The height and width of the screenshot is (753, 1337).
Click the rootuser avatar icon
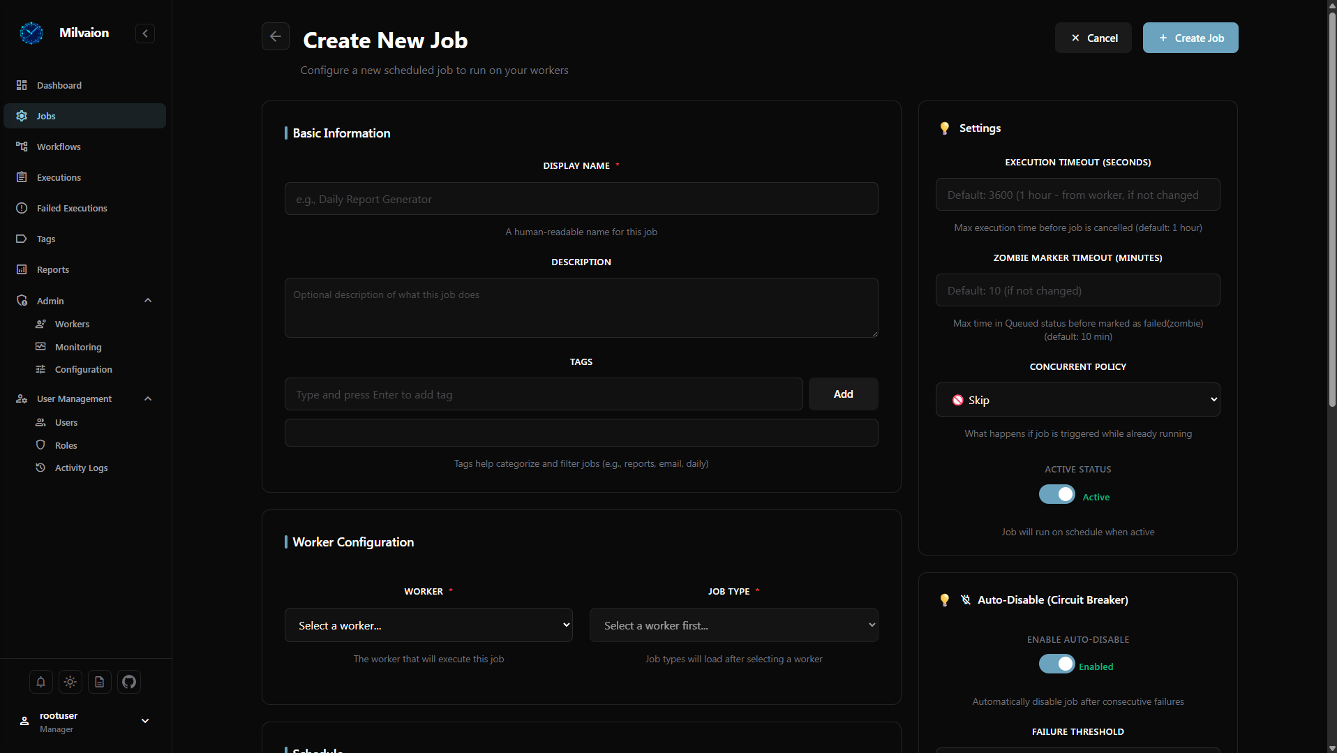pyautogui.click(x=24, y=721)
